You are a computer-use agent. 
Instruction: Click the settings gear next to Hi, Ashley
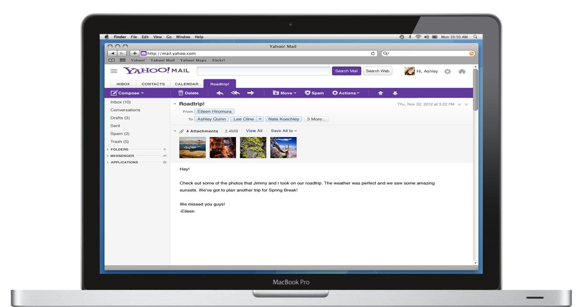tap(448, 71)
